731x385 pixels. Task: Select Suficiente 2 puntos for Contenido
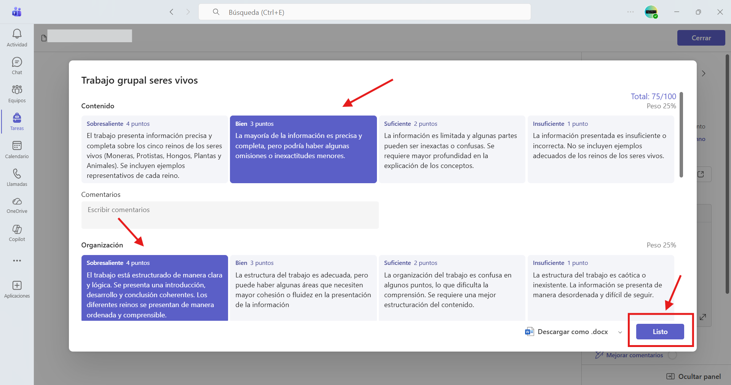[452, 149]
